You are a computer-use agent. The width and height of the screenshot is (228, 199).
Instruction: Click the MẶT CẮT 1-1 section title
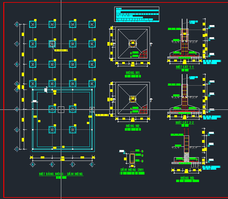pyautogui.click(x=185, y=67)
